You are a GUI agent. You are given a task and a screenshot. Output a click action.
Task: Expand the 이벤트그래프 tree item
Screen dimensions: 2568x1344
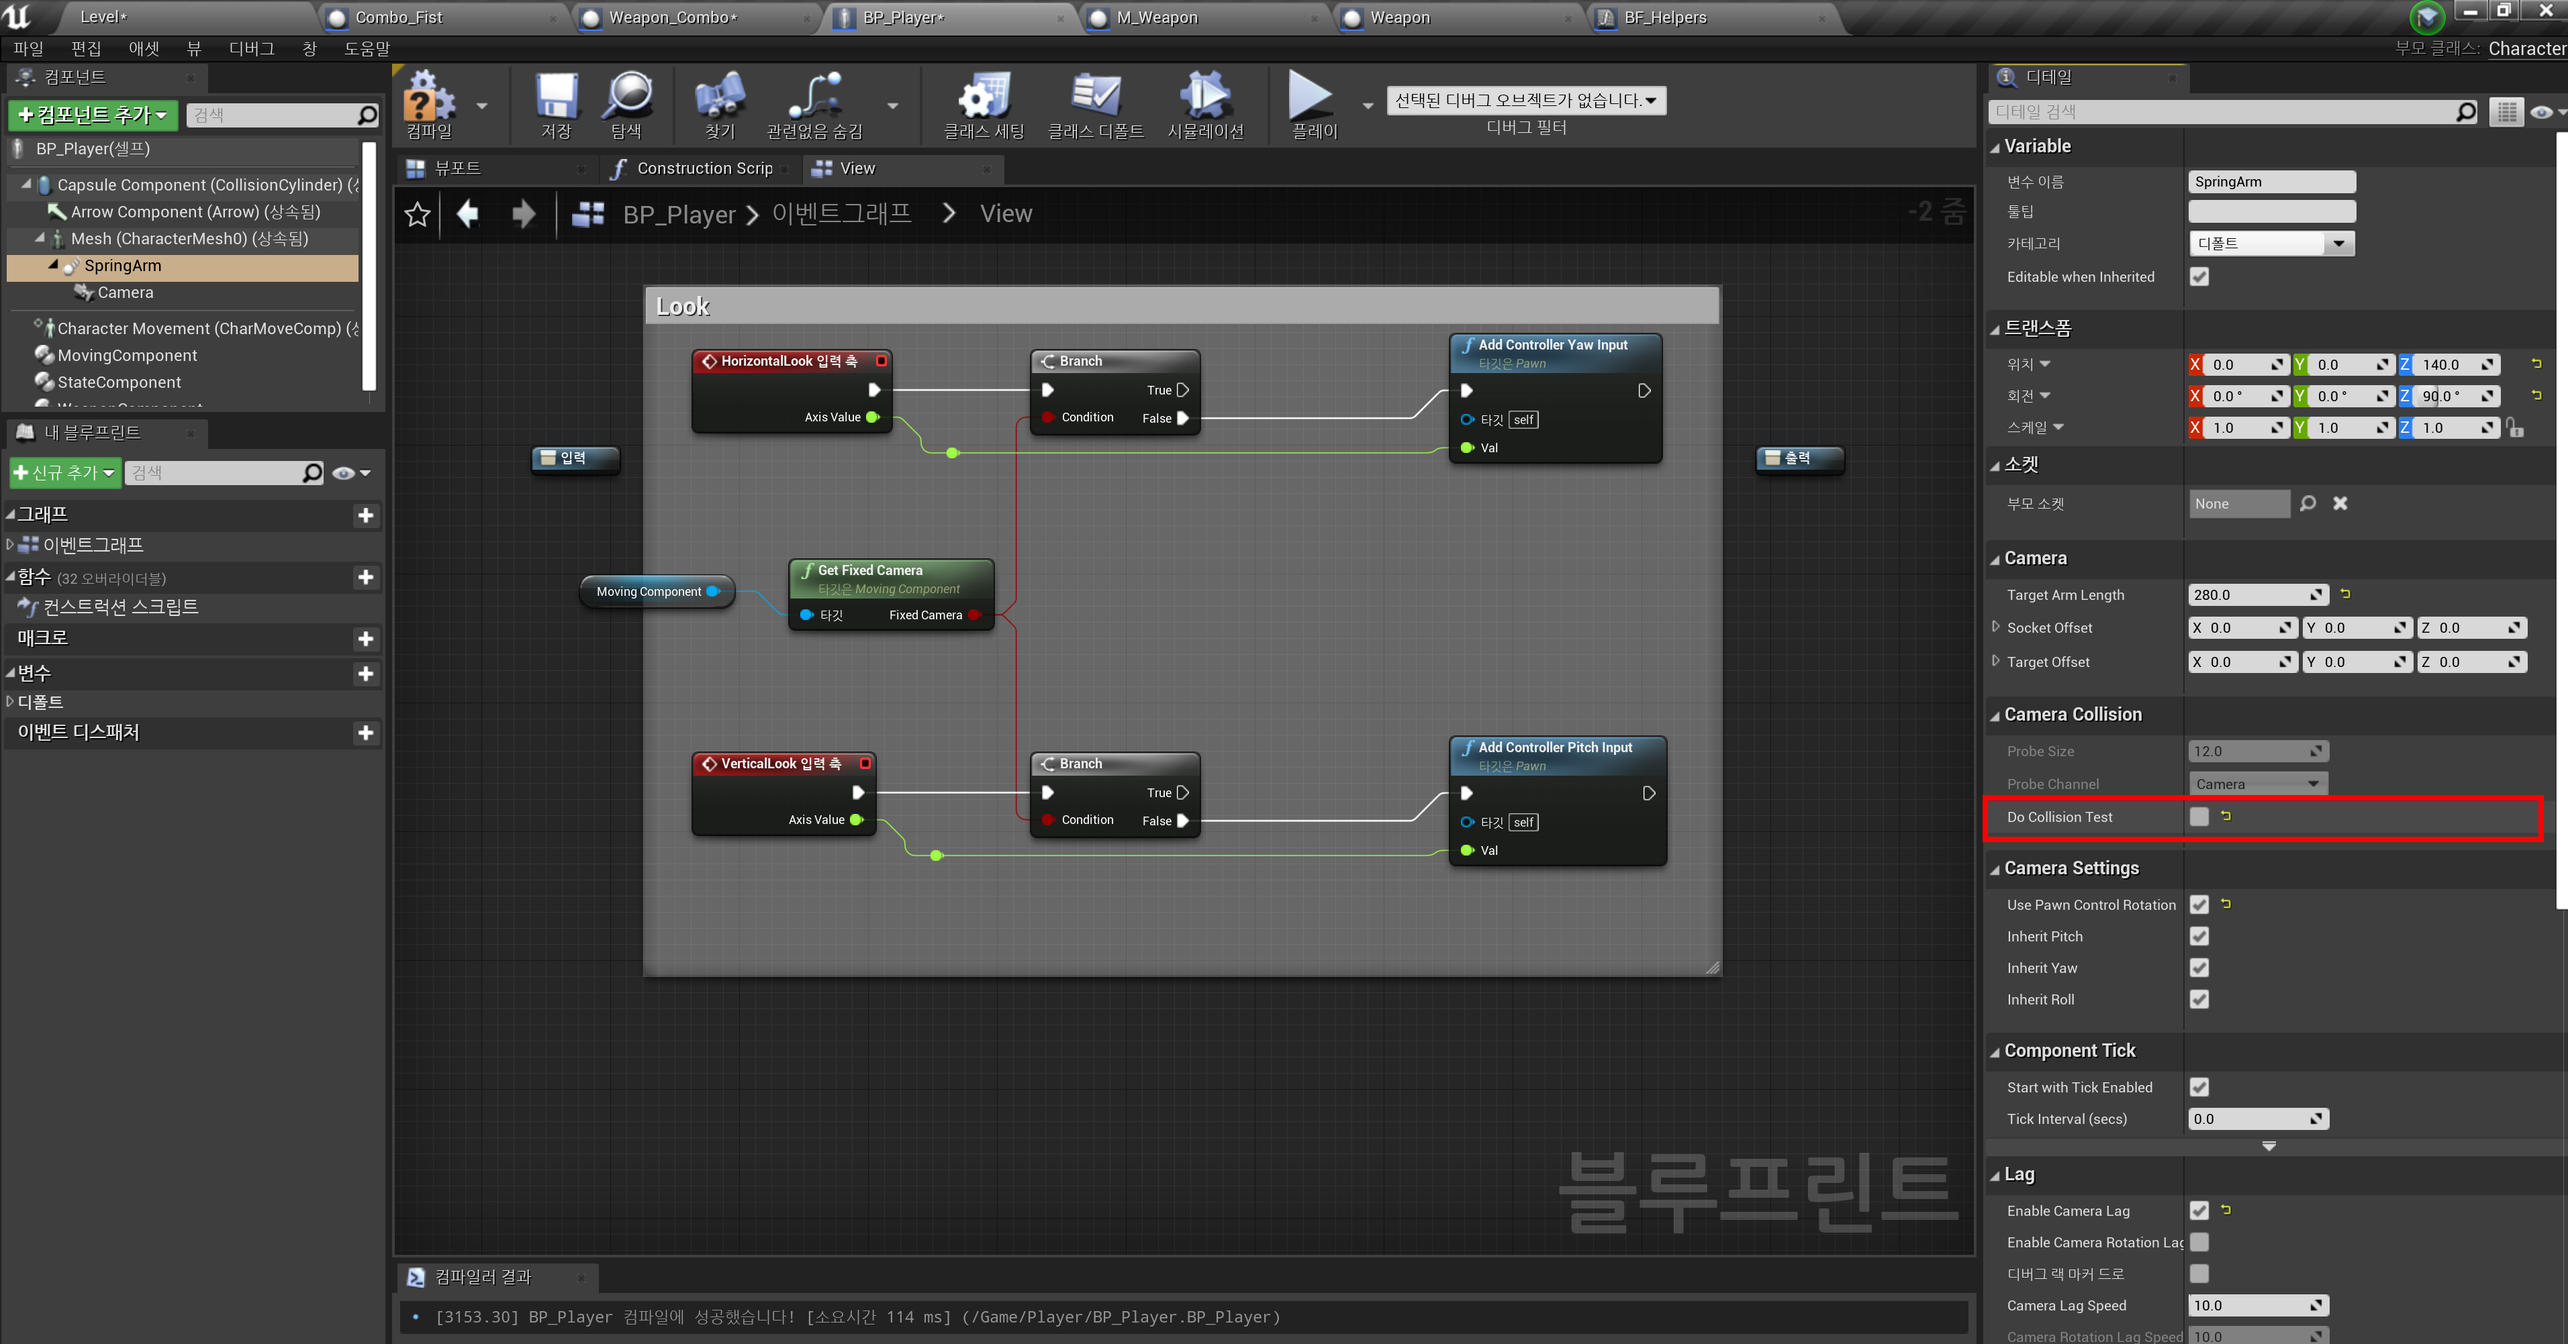(x=10, y=544)
